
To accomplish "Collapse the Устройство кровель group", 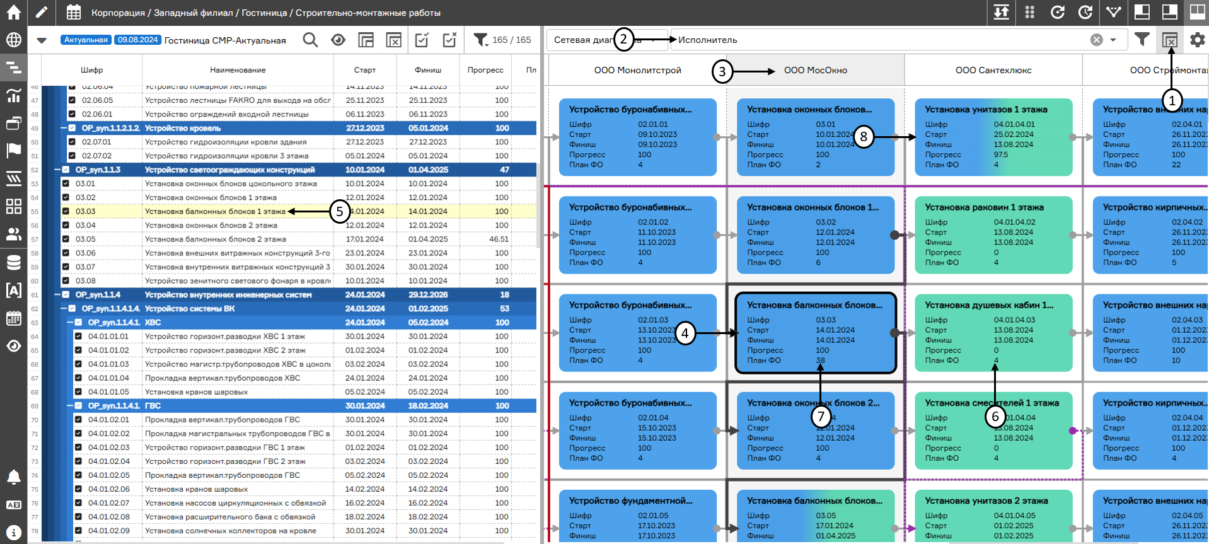I will click(x=63, y=128).
